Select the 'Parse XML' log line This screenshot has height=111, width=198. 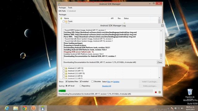(x=100, y=37)
